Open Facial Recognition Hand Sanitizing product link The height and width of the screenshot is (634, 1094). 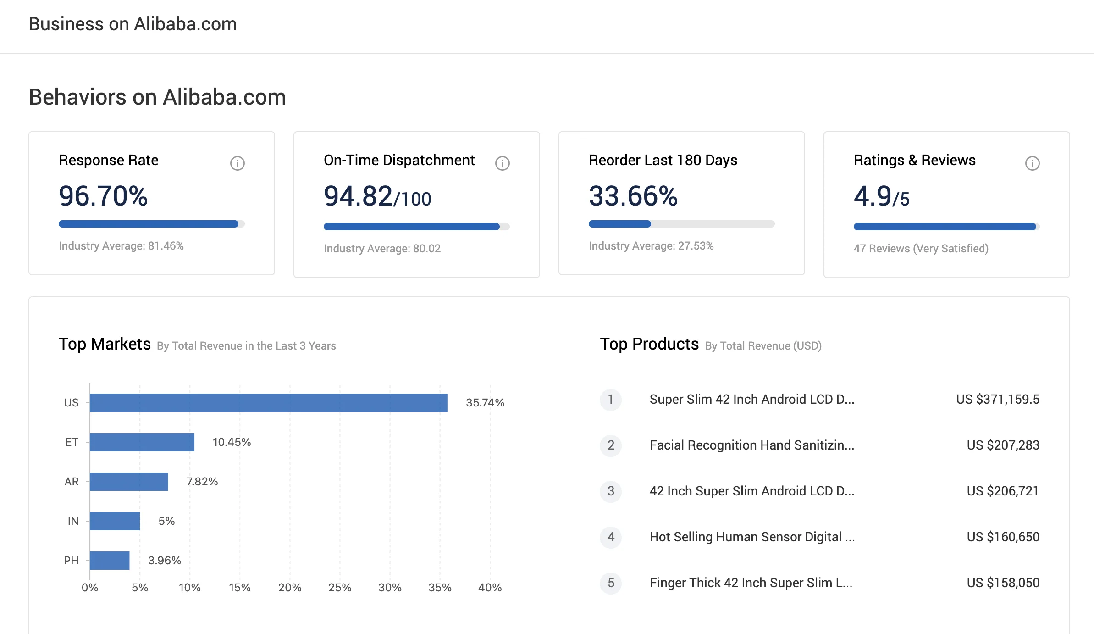coord(751,445)
